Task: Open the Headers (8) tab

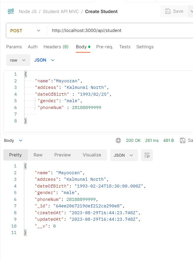Action: click(x=56, y=47)
